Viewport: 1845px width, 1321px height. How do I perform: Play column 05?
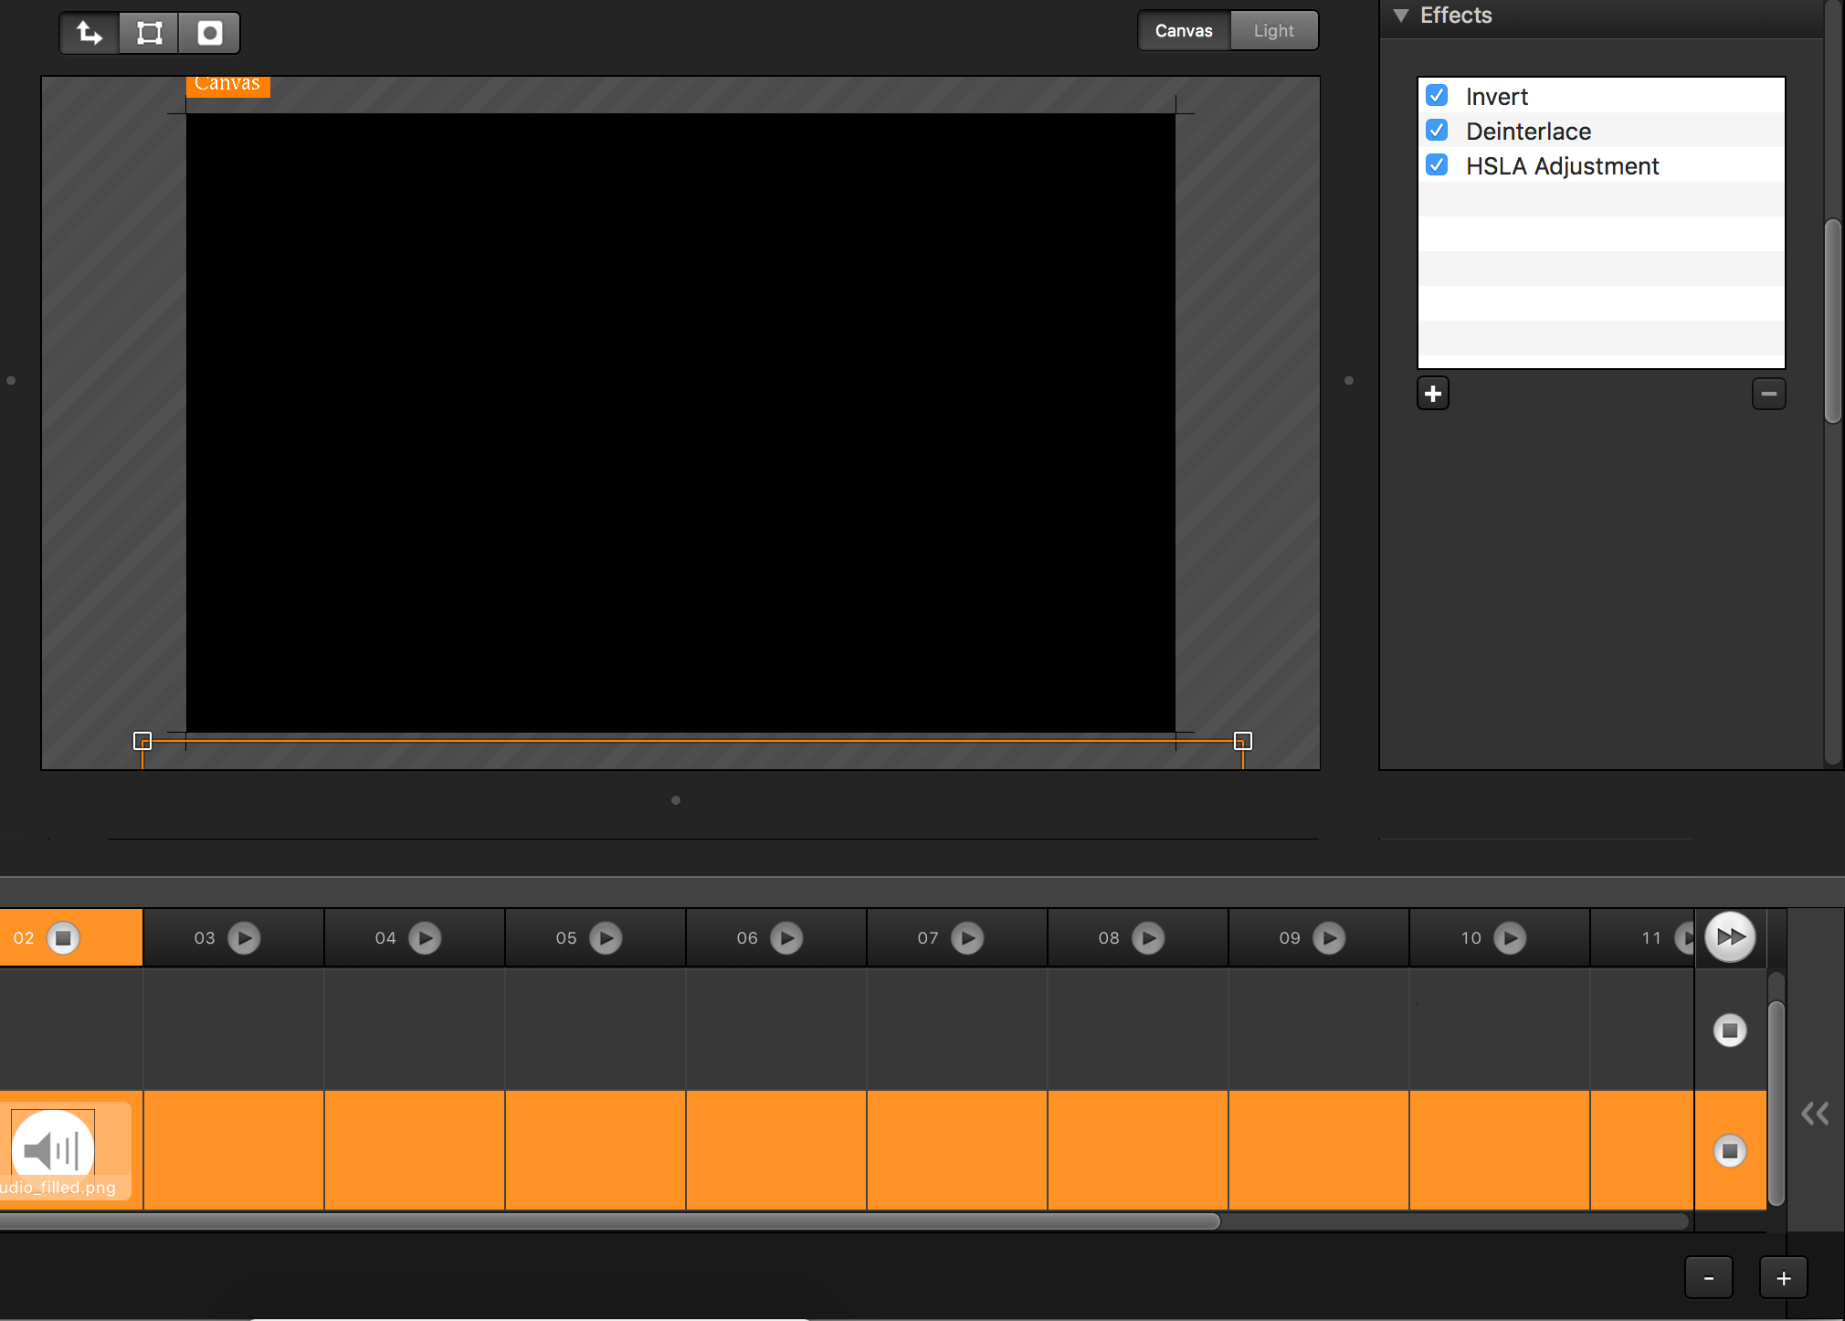point(606,938)
